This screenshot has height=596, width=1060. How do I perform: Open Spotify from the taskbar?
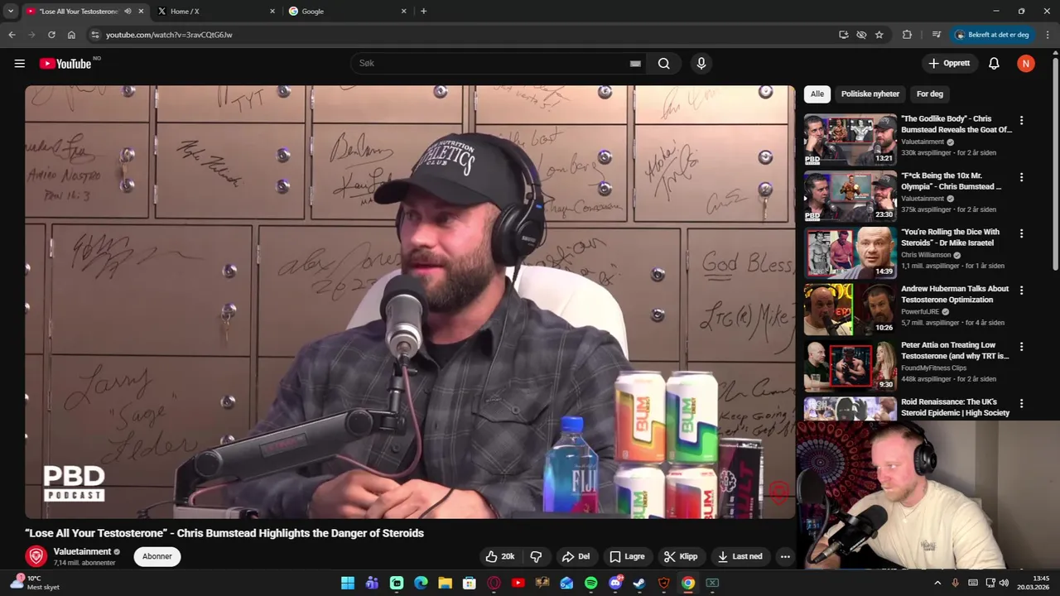click(x=590, y=583)
